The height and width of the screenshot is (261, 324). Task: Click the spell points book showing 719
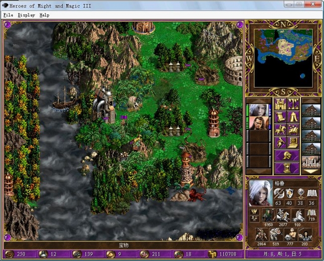click(x=312, y=215)
